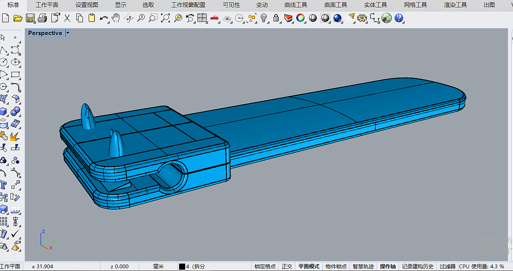The width and height of the screenshot is (513, 271).
Task: Select the Pan view hand tool
Action: (116, 18)
